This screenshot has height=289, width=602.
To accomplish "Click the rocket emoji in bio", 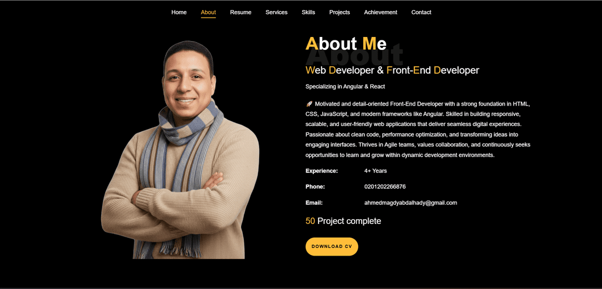I will click(x=309, y=104).
